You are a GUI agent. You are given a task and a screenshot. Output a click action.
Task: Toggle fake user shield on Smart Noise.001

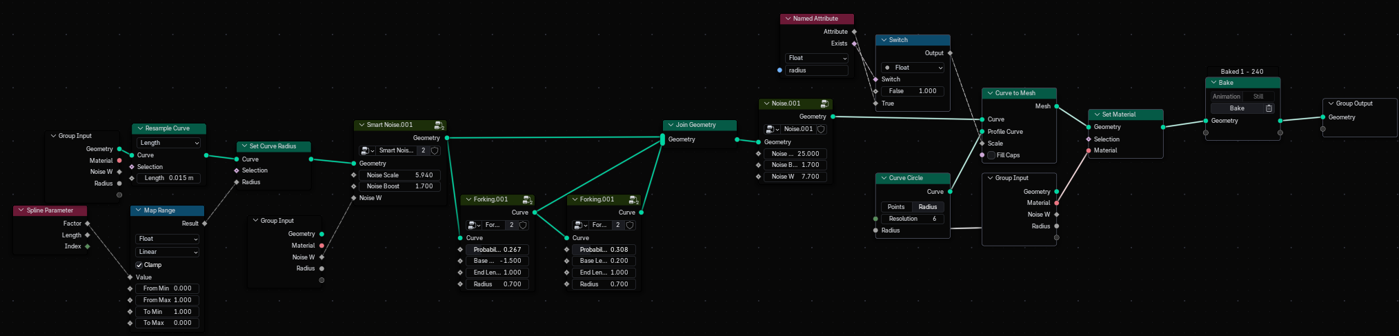pos(435,150)
